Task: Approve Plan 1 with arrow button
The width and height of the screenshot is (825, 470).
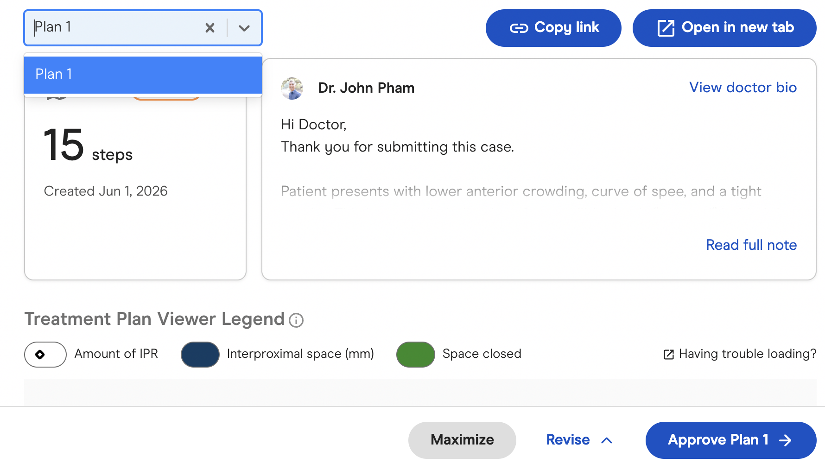Action: coord(731,440)
